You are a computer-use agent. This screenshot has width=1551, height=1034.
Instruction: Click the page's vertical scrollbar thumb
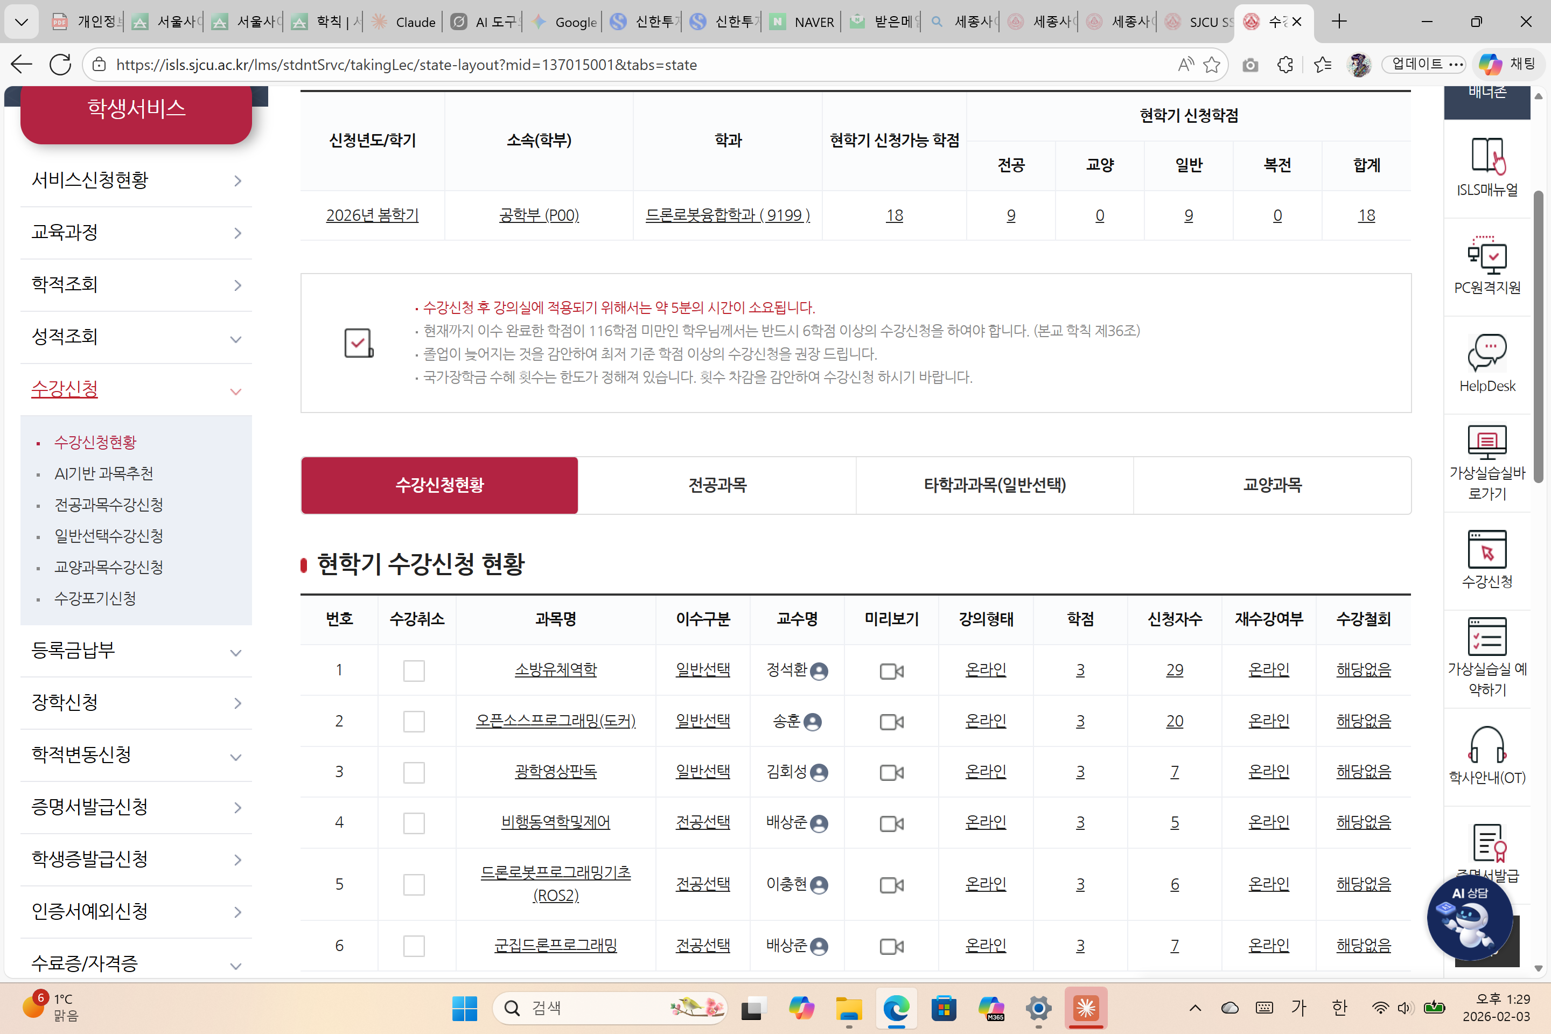coord(1538,336)
